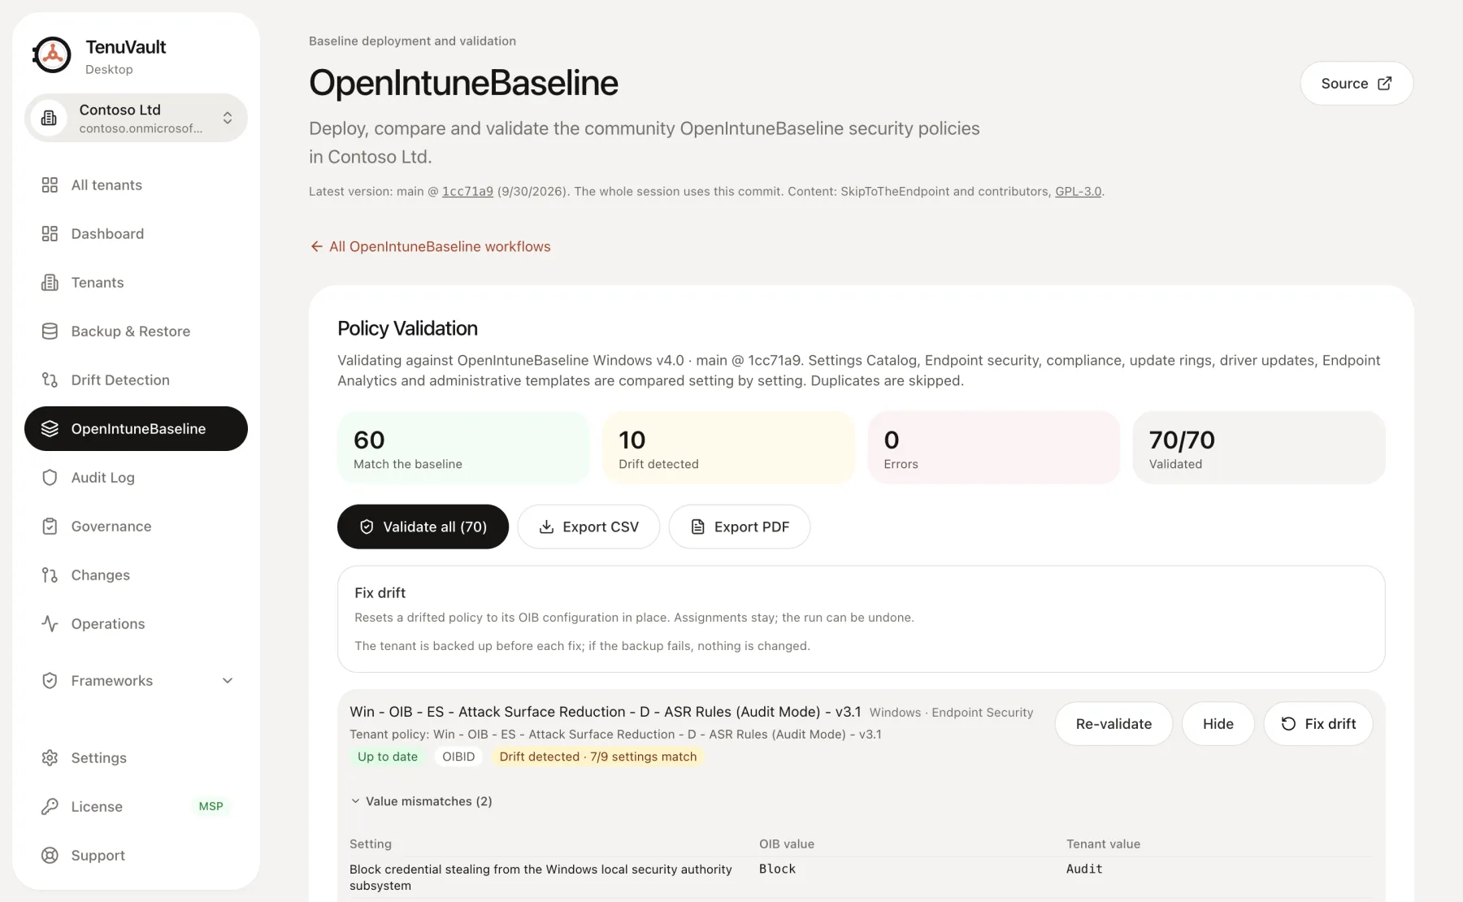
Task: Click the document icon on Export PDF
Action: coord(698,527)
